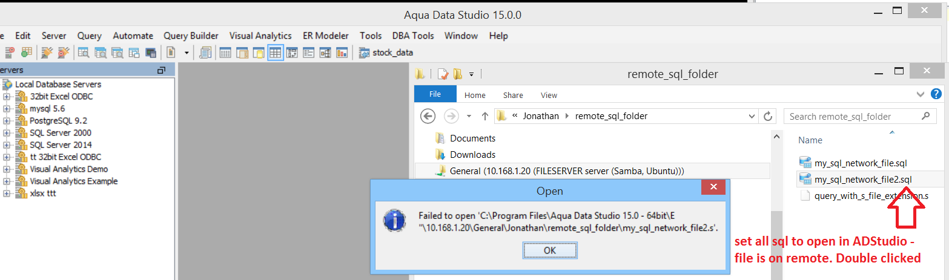The width and height of the screenshot is (949, 280).
Task: Expand the mysql 5.6 server node
Action: click(7, 109)
